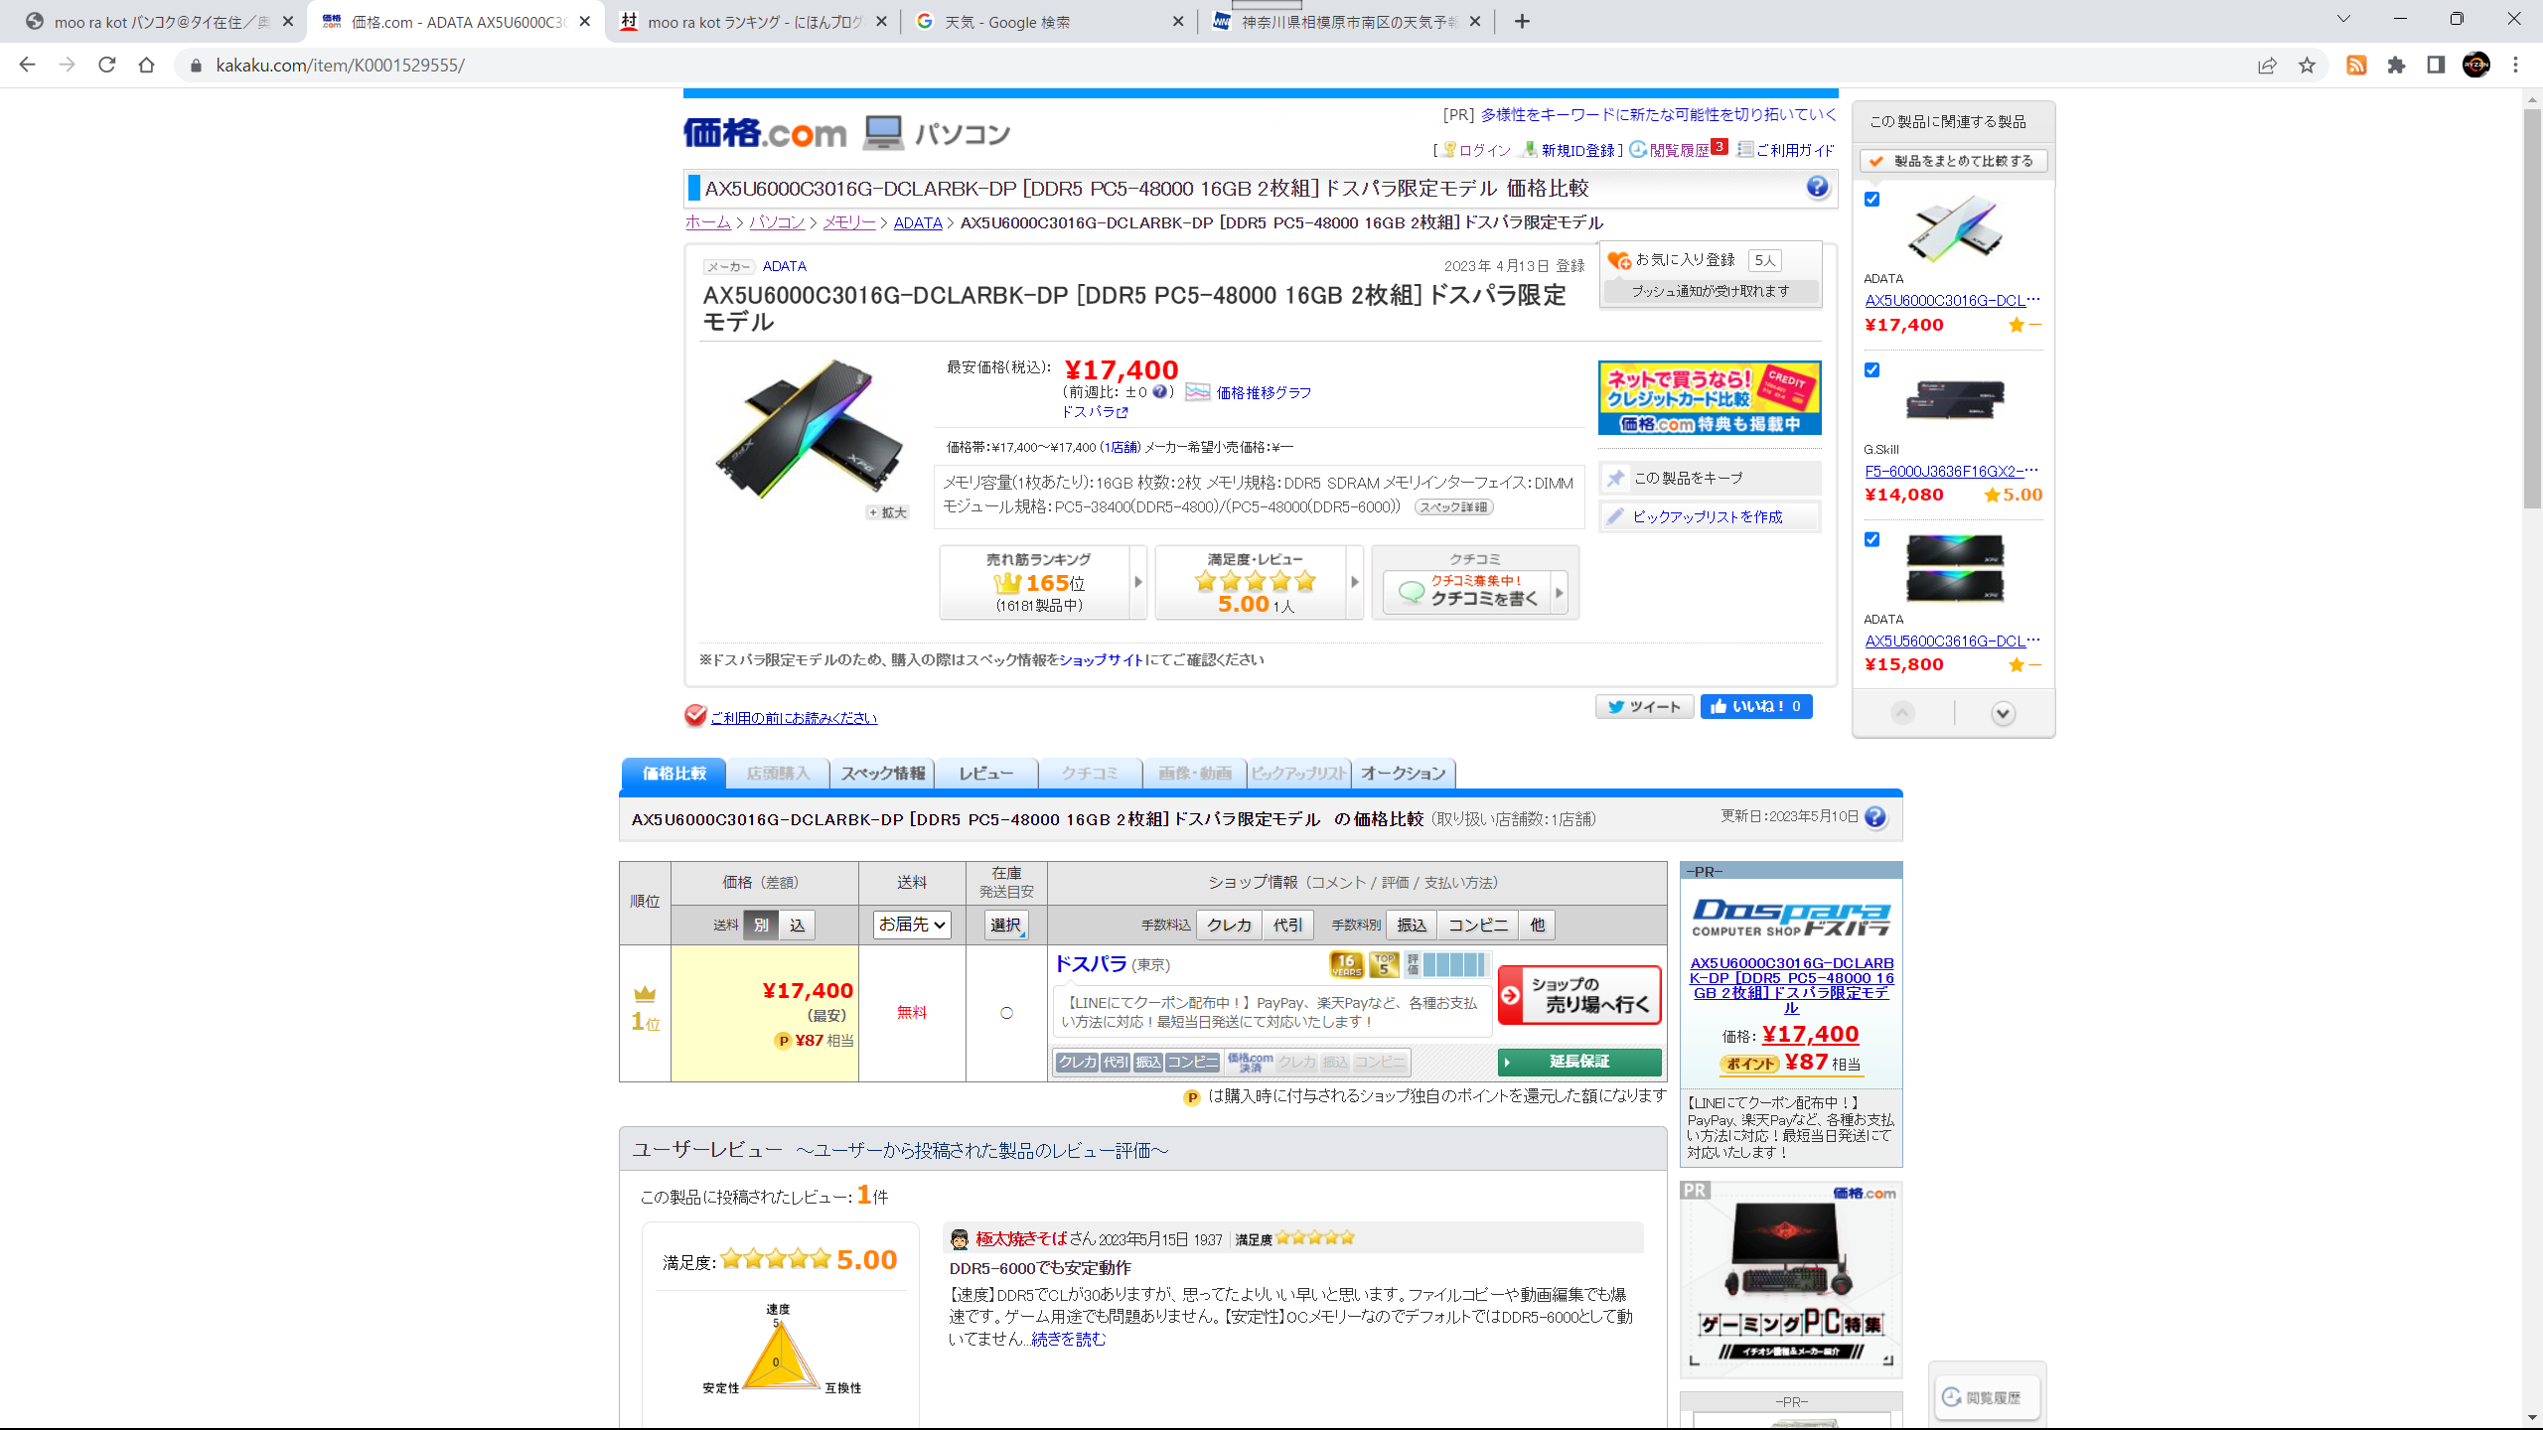The width and height of the screenshot is (2543, 1430).
Task: Toggle the 振込 payment filter
Action: coord(1412,925)
